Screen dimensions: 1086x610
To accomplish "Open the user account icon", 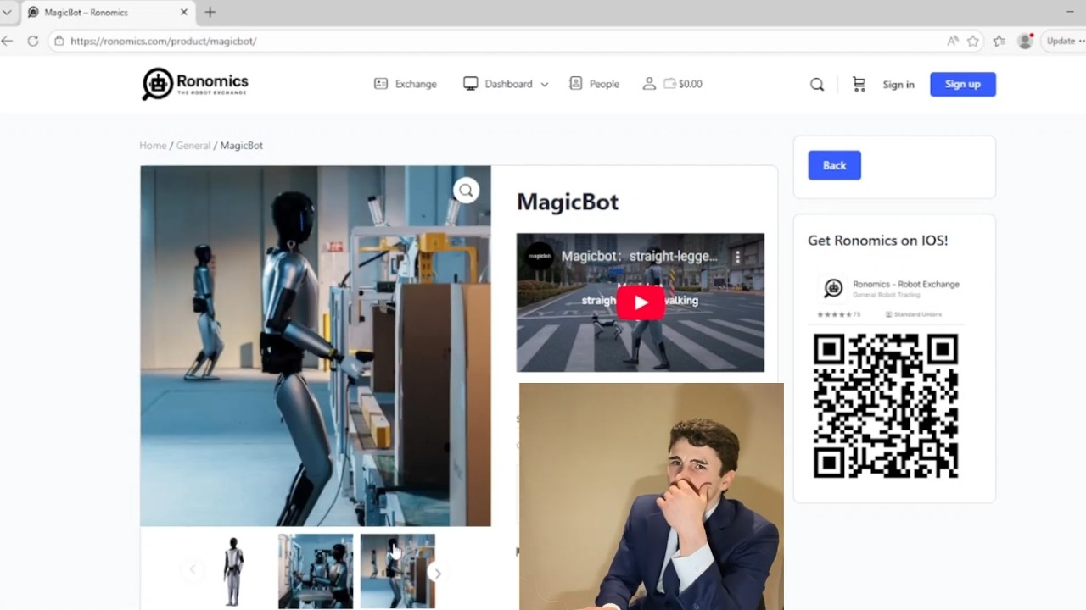I will click(649, 84).
